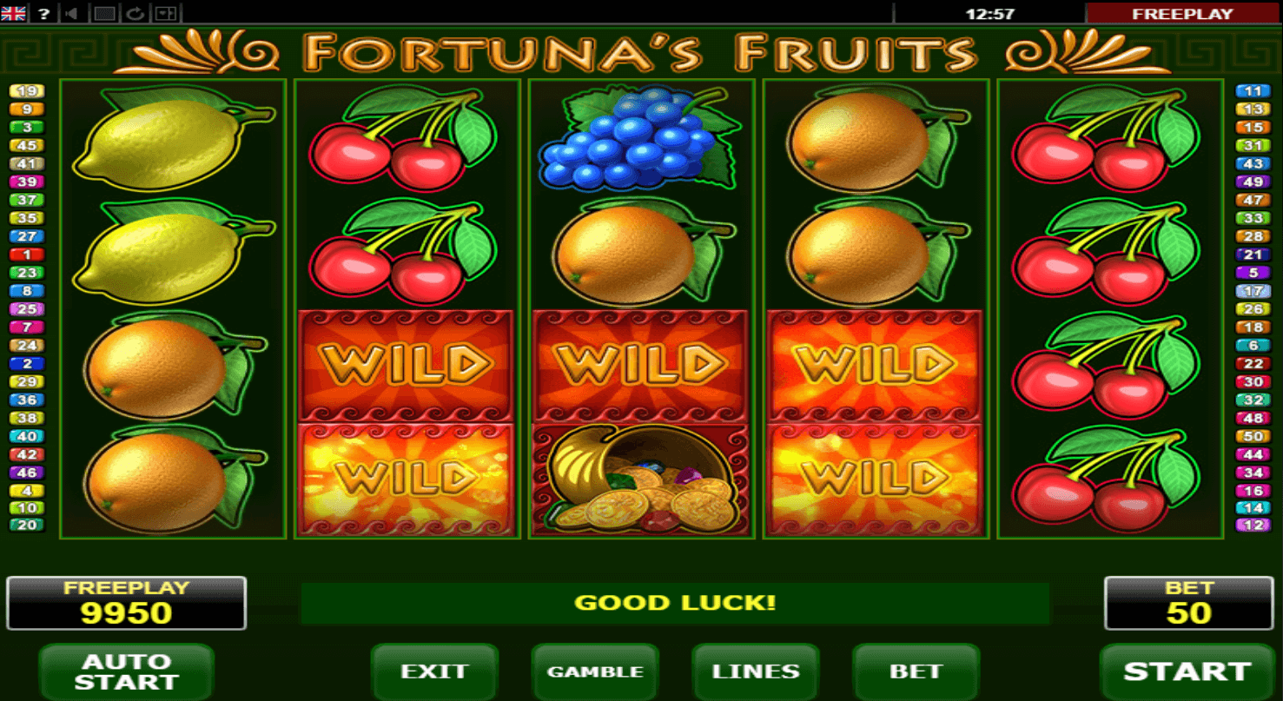
Task: Click the cornucopia scatter symbol
Action: pyautogui.click(x=641, y=479)
